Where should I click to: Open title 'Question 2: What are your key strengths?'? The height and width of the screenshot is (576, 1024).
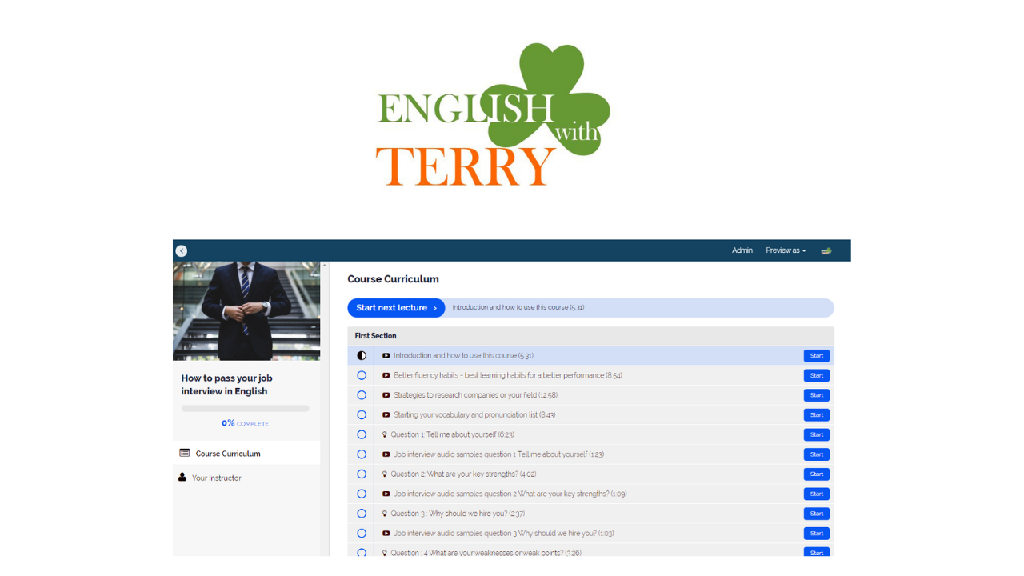(463, 474)
